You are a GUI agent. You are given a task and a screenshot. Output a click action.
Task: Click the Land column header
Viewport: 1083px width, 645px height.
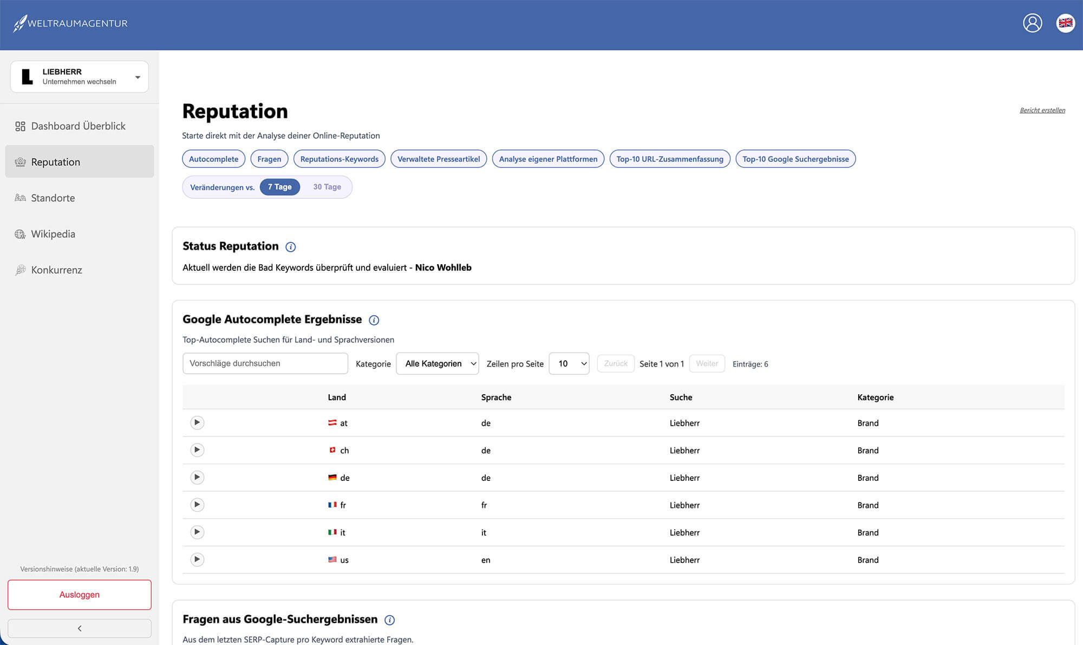pos(337,398)
